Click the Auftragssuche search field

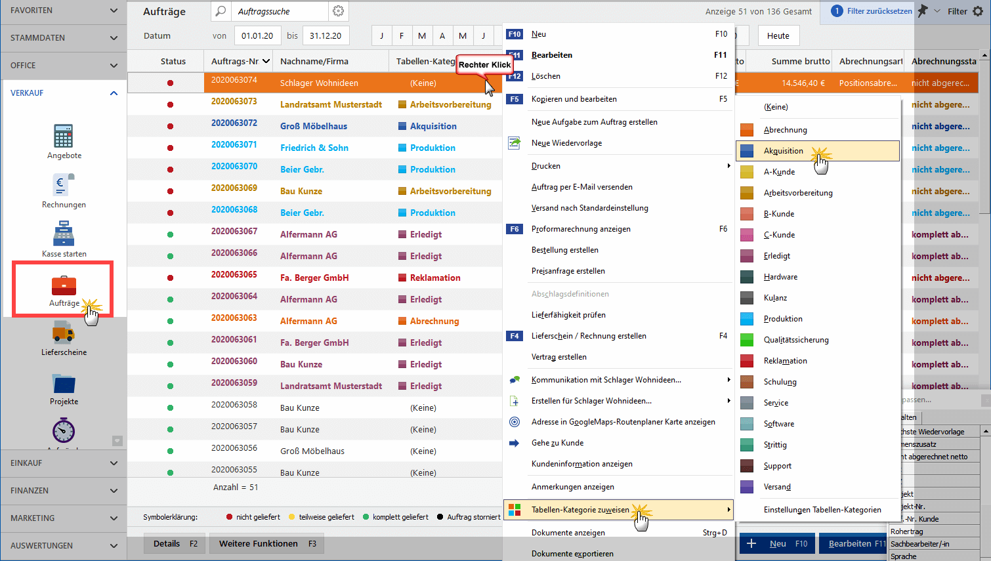(x=280, y=11)
